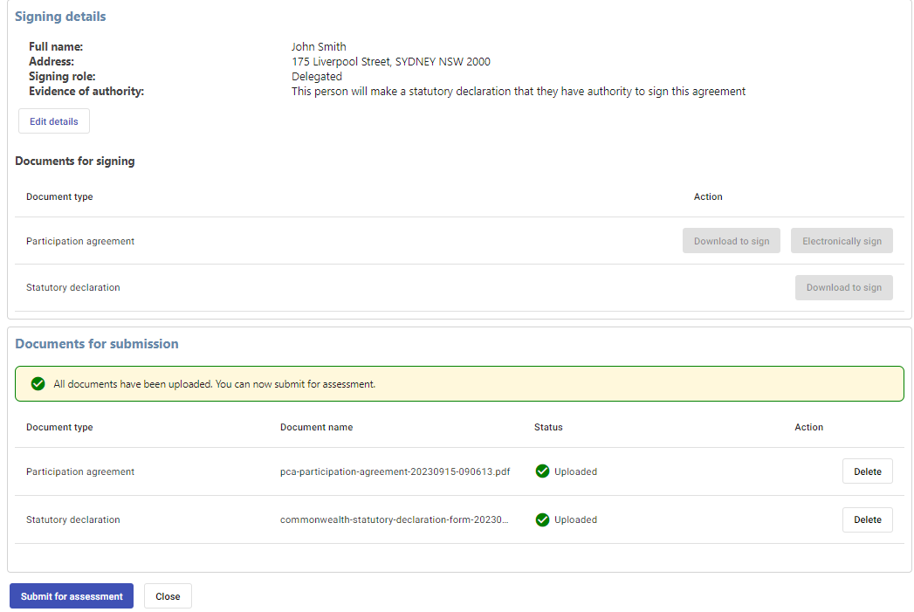Click the Uploaded check icon for Participation agreement
Image resolution: width=914 pixels, height=612 pixels.
pyautogui.click(x=542, y=471)
